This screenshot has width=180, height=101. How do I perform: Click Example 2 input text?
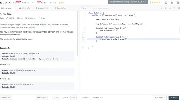[19, 70]
